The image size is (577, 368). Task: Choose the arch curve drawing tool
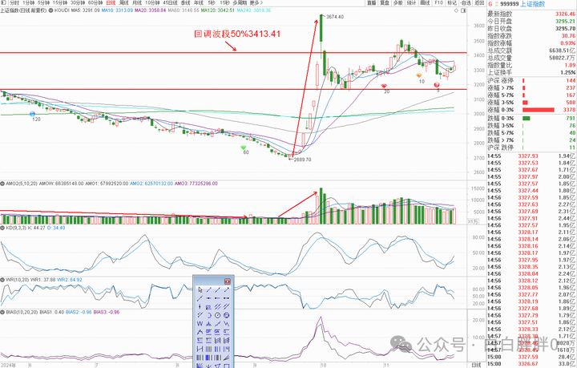pos(200,332)
